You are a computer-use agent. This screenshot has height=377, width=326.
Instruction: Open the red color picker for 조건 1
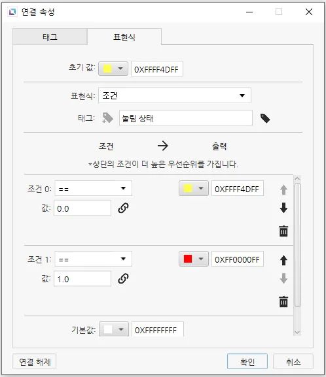(x=194, y=259)
